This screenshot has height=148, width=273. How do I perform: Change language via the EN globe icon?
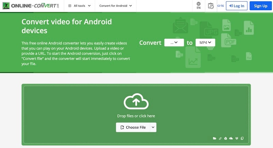(199, 6)
